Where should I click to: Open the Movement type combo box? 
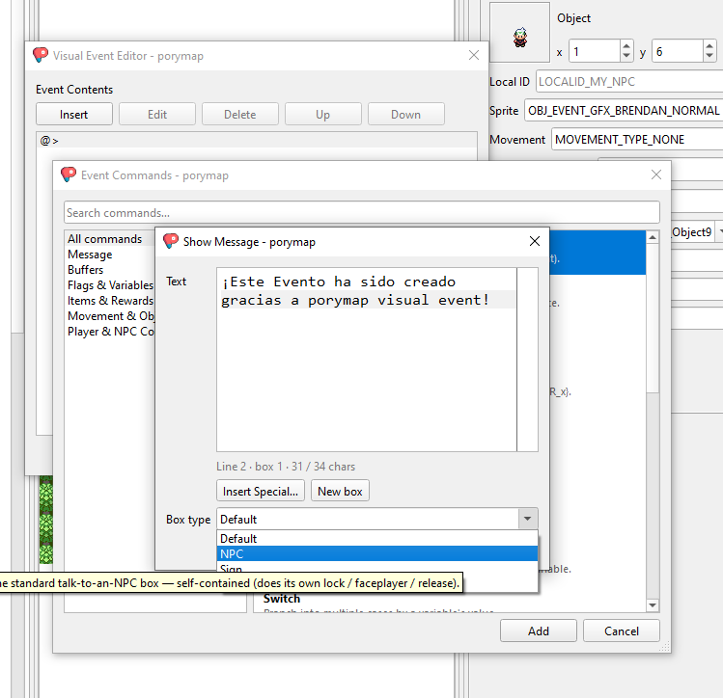click(637, 140)
